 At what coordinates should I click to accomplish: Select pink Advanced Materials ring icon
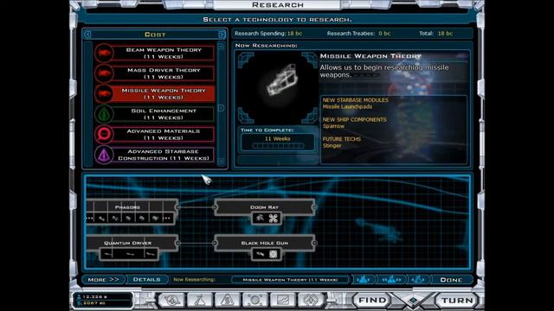pos(104,135)
